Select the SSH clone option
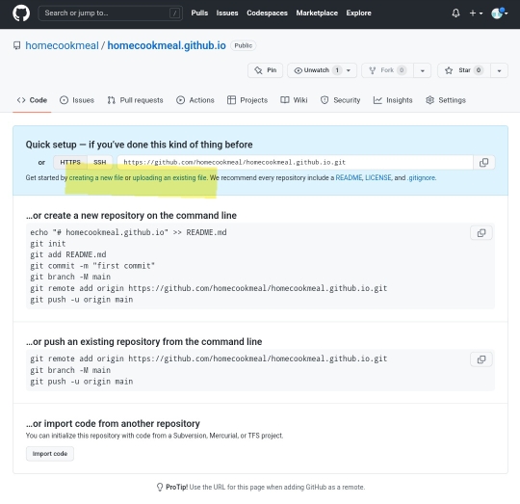This screenshot has height=504, width=520. pos(100,162)
